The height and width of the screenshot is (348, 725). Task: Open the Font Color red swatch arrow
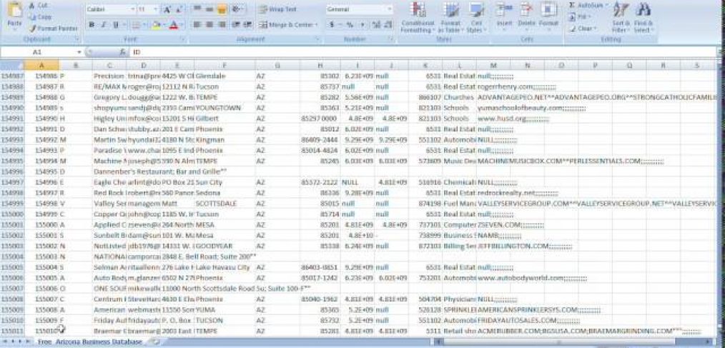point(182,25)
